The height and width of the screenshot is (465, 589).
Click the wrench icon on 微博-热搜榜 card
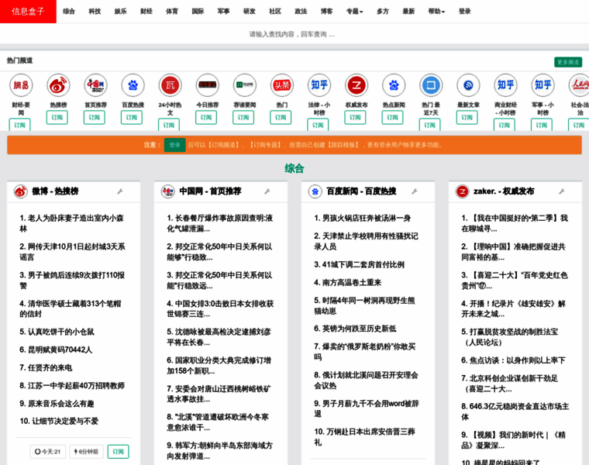point(120,191)
